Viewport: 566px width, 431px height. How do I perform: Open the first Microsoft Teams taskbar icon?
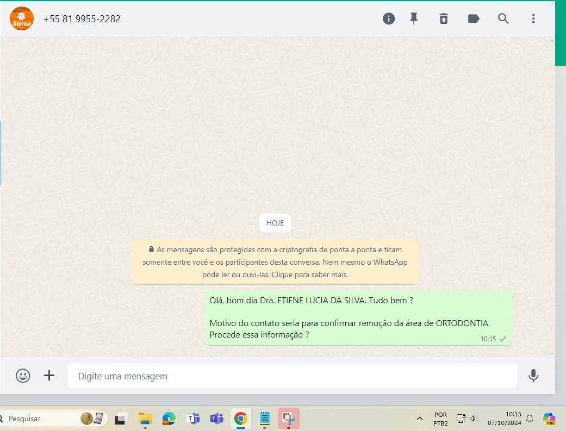coord(193,418)
